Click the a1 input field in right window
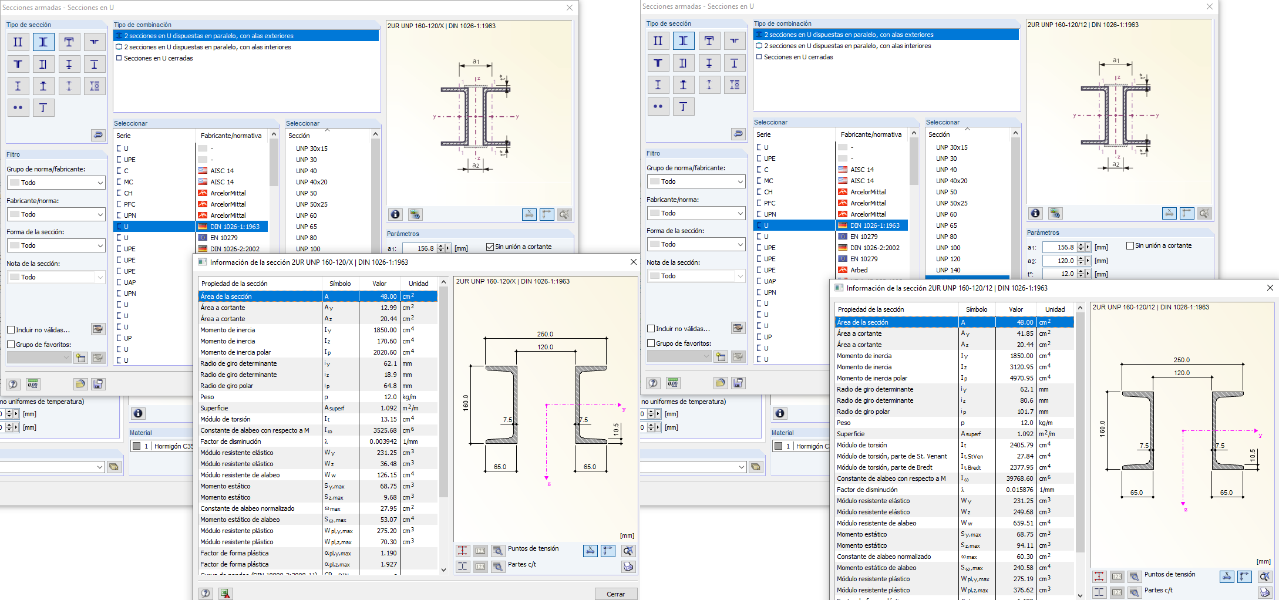This screenshot has height=600, width=1279. 1059,247
